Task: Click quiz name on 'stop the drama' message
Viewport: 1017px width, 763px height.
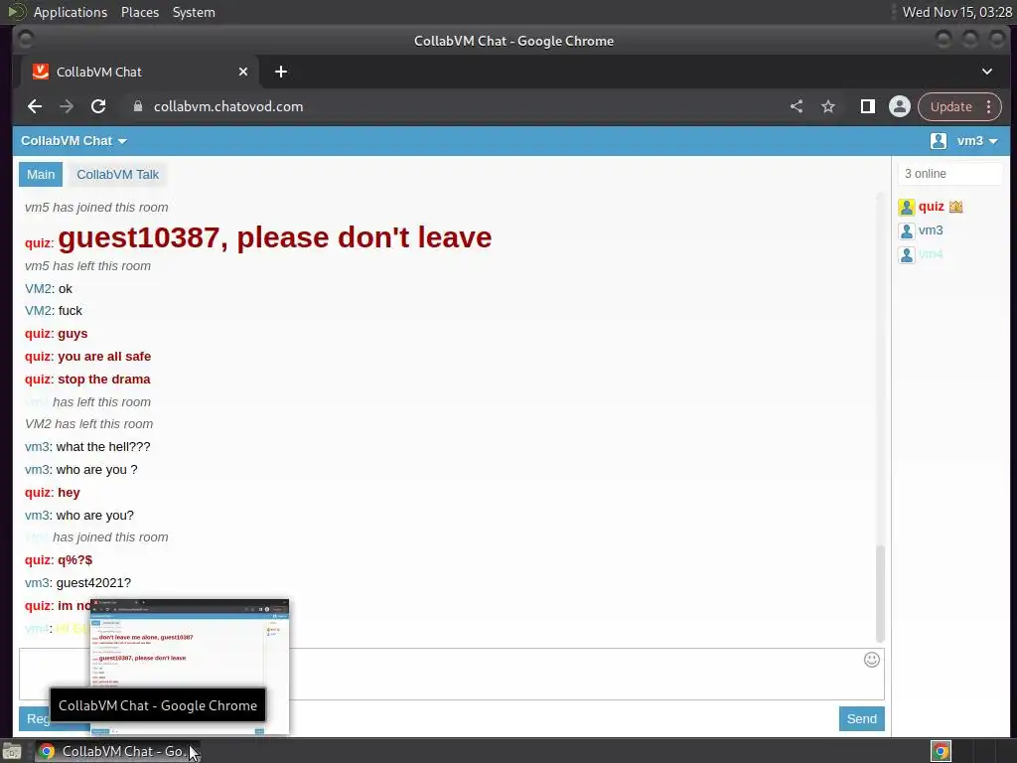Action: pyautogui.click(x=38, y=380)
